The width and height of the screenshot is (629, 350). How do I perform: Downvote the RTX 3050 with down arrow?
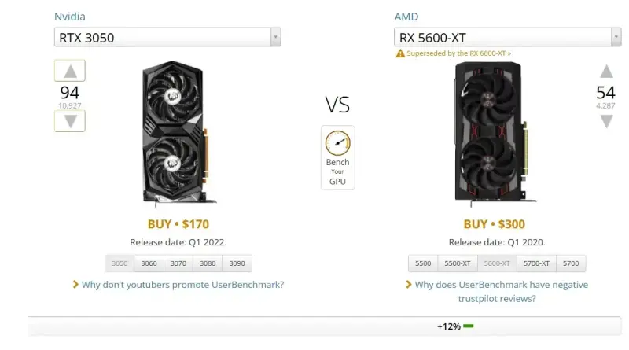[70, 121]
